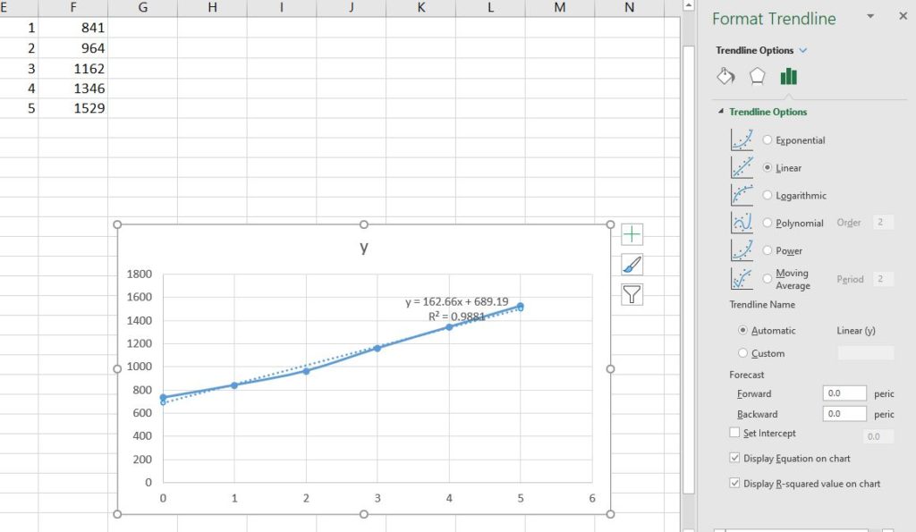Select the Trendline Options chart icon
The width and height of the screenshot is (916, 532).
coord(788,76)
